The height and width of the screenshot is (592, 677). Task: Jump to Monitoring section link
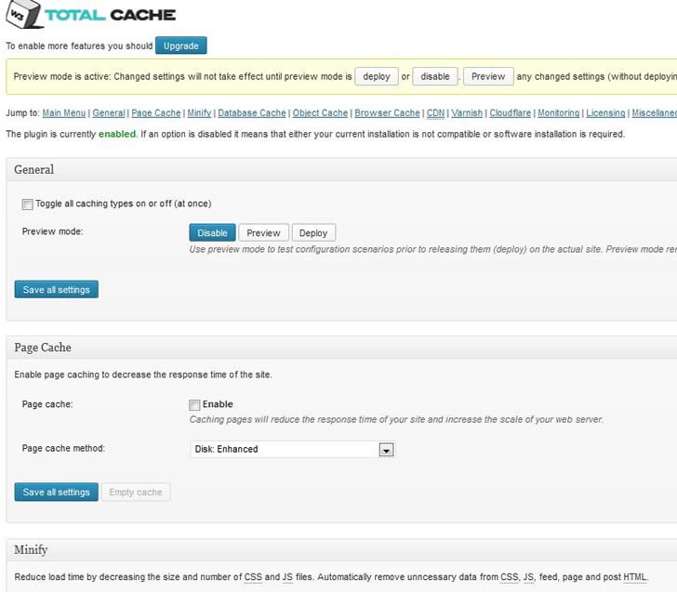(558, 113)
